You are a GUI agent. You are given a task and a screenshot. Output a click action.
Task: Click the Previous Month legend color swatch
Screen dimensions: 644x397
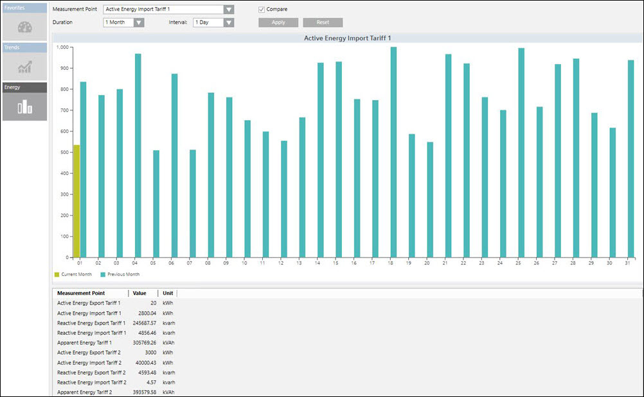point(103,275)
